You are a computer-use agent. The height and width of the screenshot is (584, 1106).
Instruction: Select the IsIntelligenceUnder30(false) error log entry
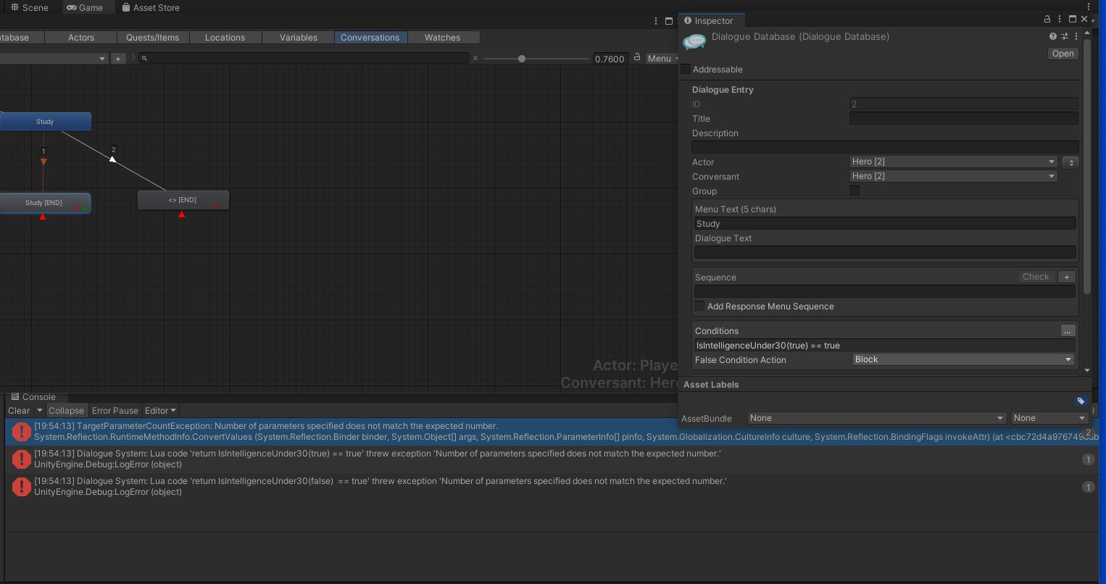click(x=551, y=486)
